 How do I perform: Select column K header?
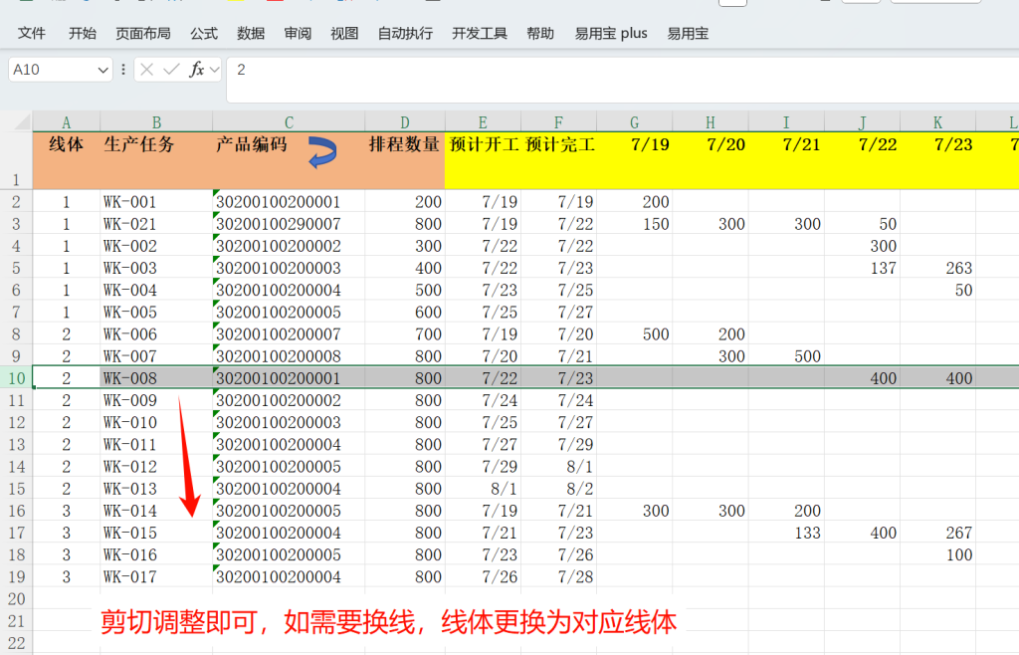[937, 122]
